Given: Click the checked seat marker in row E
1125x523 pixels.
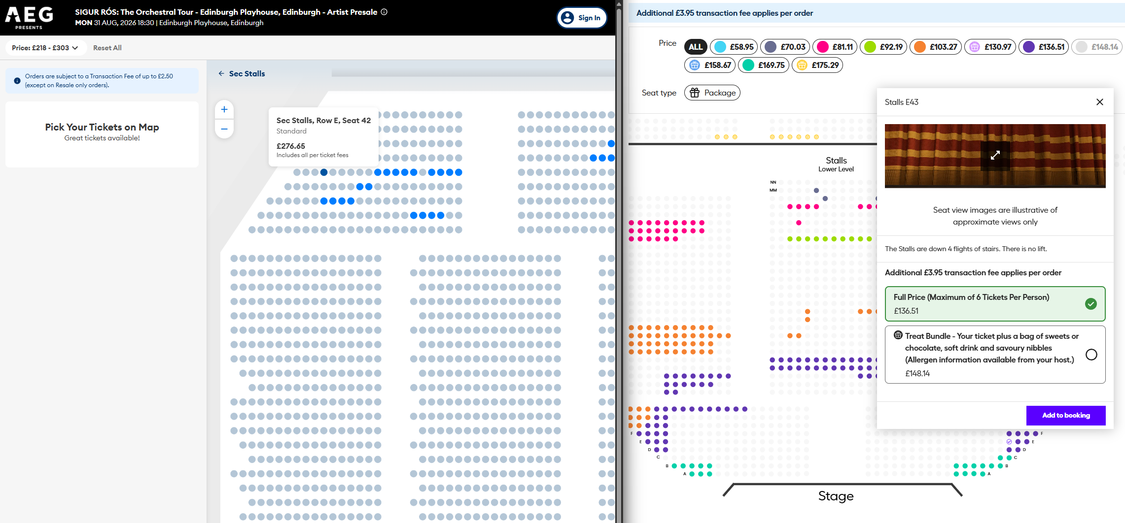Looking at the screenshot, I should click(x=1009, y=442).
